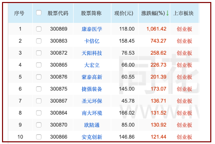
Task: Click the 226.73 percent change value
Action: [158, 65]
